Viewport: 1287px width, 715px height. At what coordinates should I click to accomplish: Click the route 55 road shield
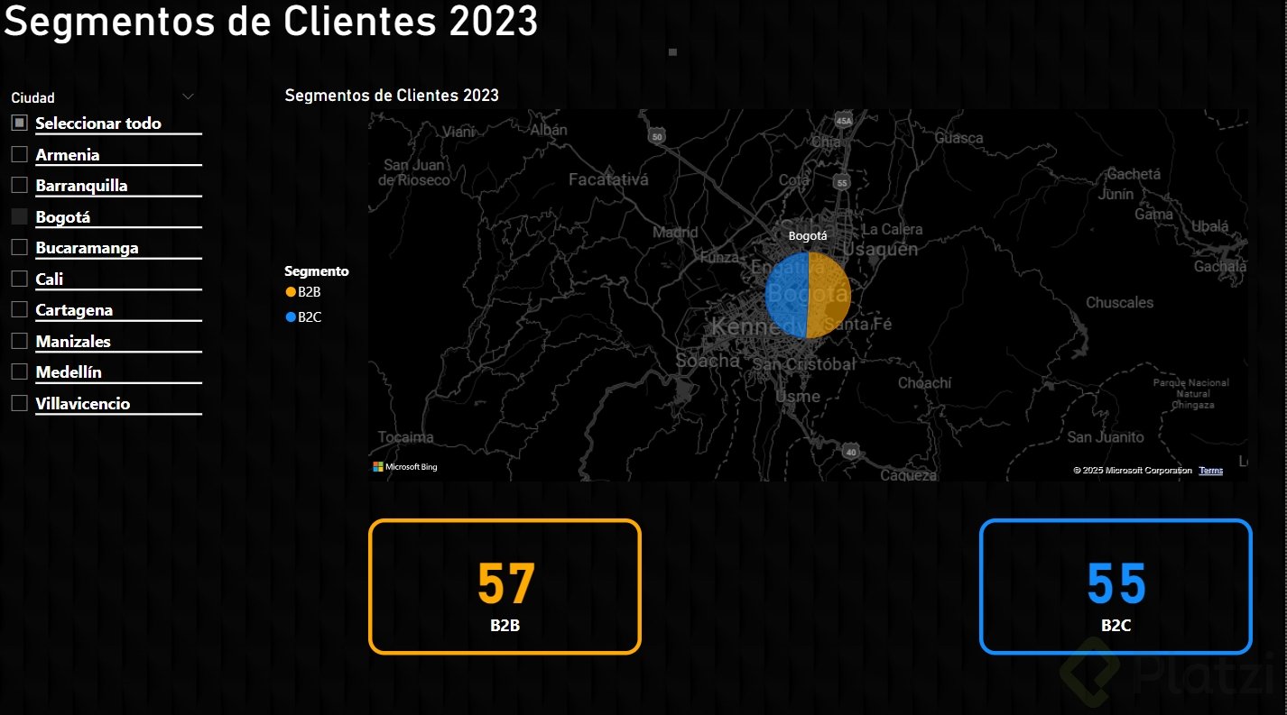click(844, 182)
